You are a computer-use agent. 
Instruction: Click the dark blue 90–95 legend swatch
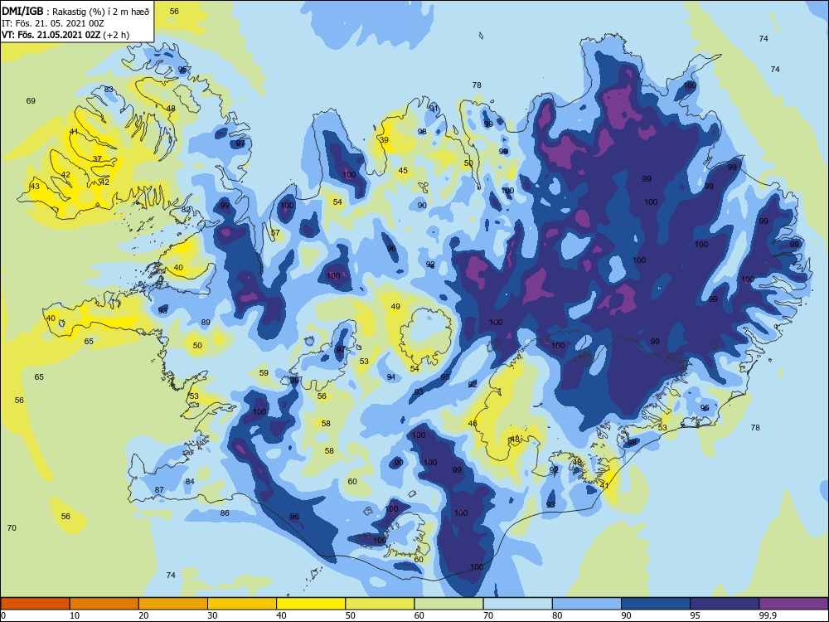click(656, 604)
